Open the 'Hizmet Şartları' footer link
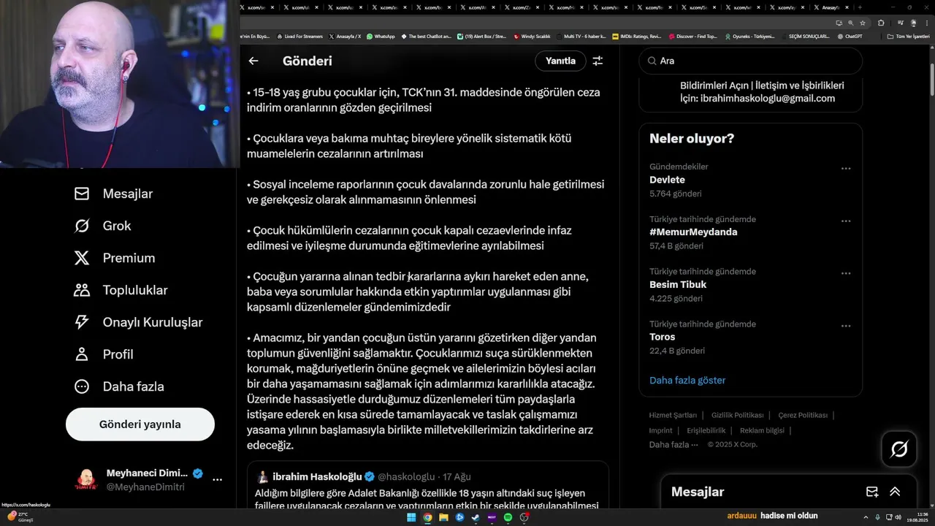The height and width of the screenshot is (526, 935). [673, 416]
